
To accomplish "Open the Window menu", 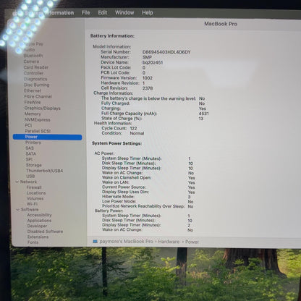I will click(124, 12).
